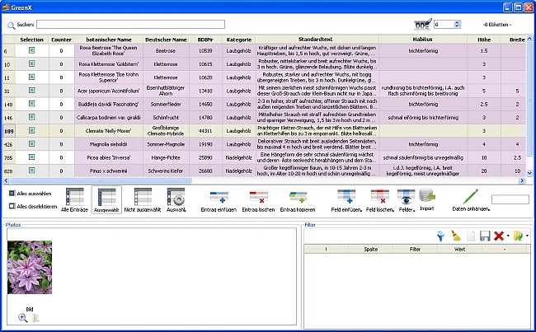Check the Alles deselektieren box
This screenshot has width=536, height=332.
(x=12, y=206)
